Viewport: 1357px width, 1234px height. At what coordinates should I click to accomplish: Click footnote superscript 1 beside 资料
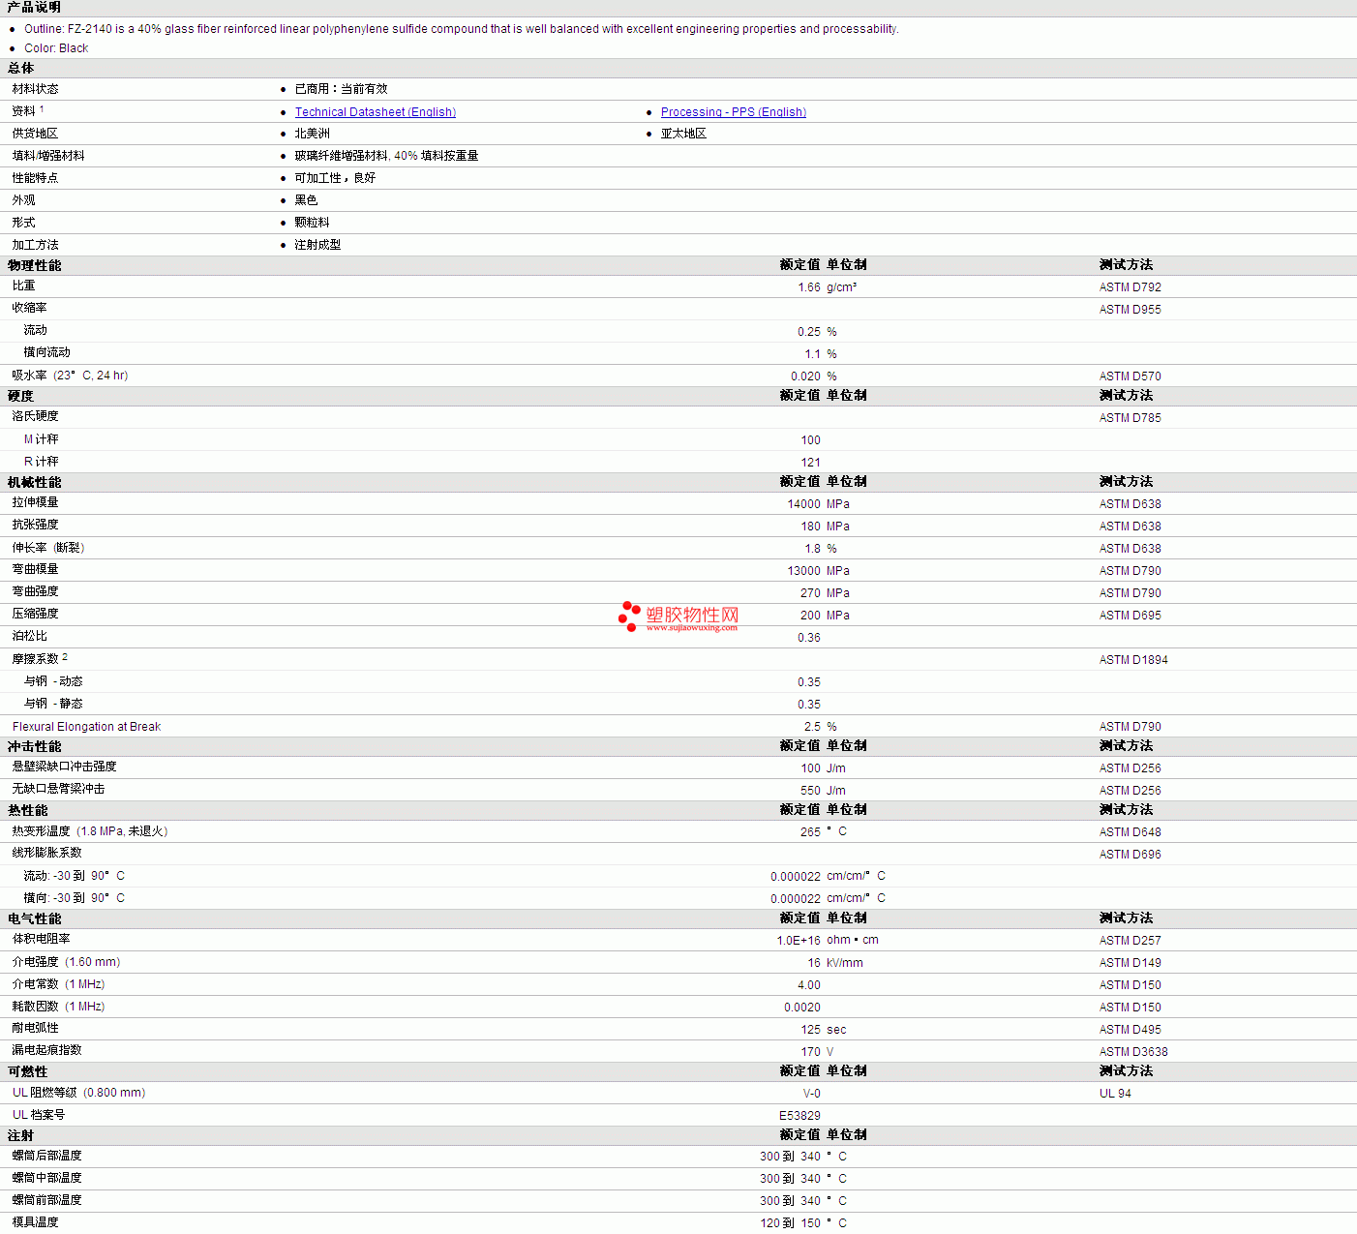click(x=42, y=109)
